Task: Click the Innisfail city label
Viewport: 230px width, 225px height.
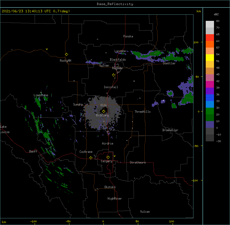Action: [x=111, y=87]
